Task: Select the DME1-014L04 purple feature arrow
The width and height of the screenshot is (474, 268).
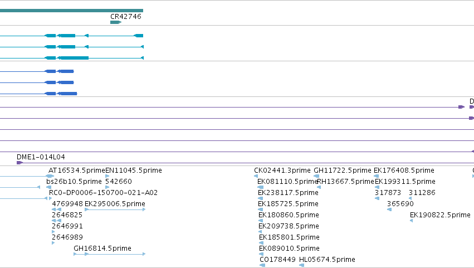Action: click(x=19, y=163)
